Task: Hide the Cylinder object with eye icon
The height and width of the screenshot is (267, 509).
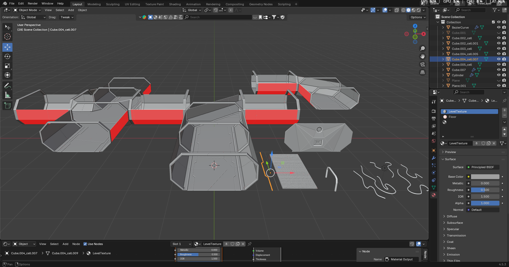Action: tap(499, 75)
